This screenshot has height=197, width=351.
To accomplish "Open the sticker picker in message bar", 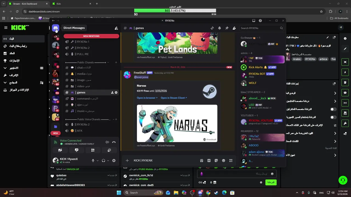I will click(216, 161).
